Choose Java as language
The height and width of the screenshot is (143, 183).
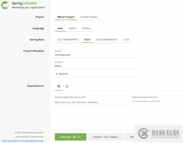60,28
